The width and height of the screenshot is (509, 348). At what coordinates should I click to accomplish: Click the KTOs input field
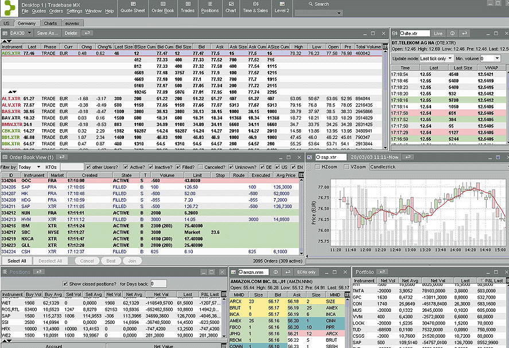coord(72,167)
